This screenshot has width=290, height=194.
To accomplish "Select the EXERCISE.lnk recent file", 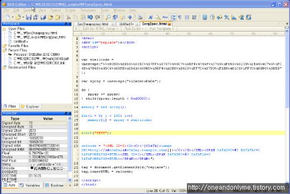I will coord(39,63).
